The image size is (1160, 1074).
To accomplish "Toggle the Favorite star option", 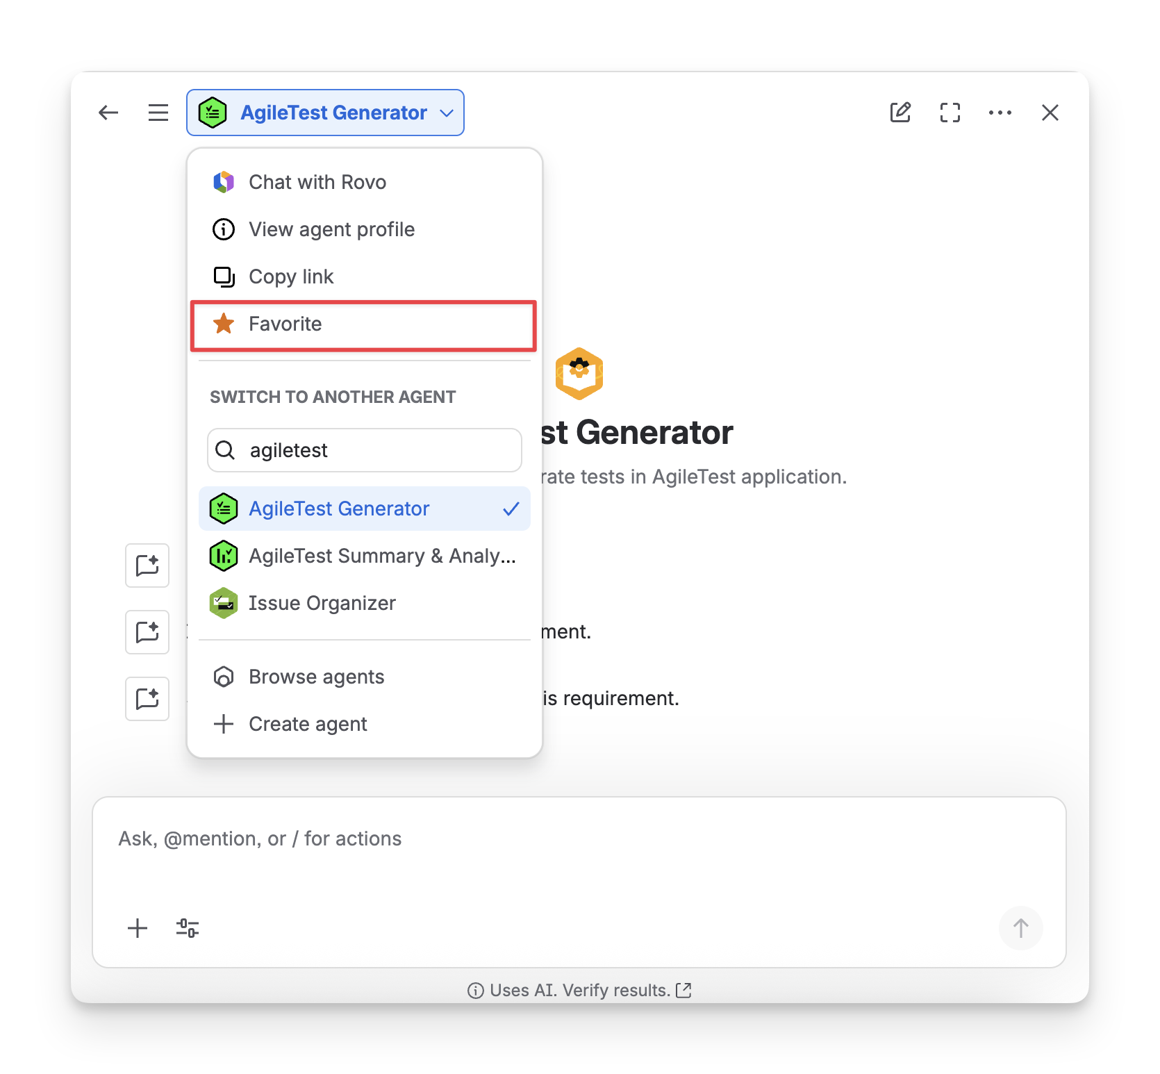I will coord(363,324).
